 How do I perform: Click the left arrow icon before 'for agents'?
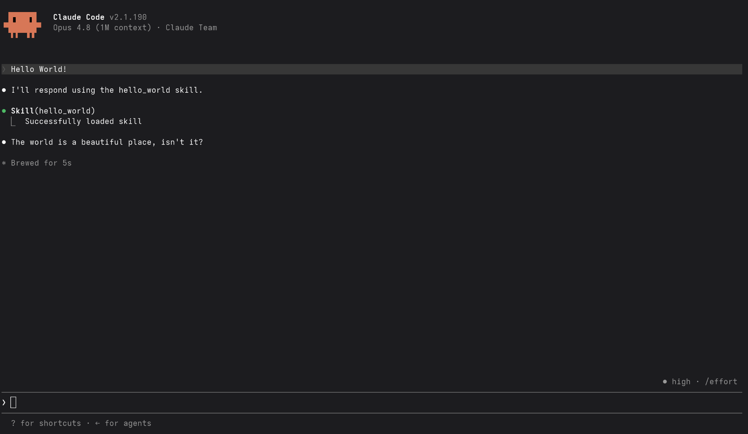(98, 423)
